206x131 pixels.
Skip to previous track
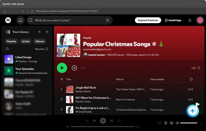[x=94, y=121]
